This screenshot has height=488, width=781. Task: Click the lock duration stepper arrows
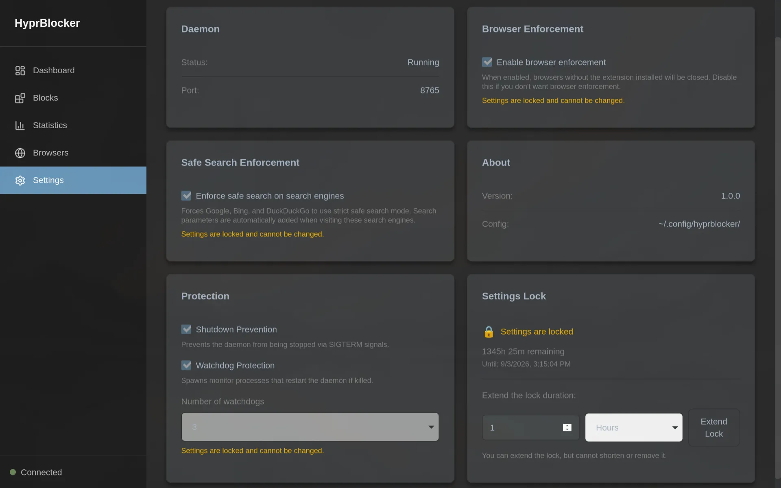pyautogui.click(x=567, y=427)
